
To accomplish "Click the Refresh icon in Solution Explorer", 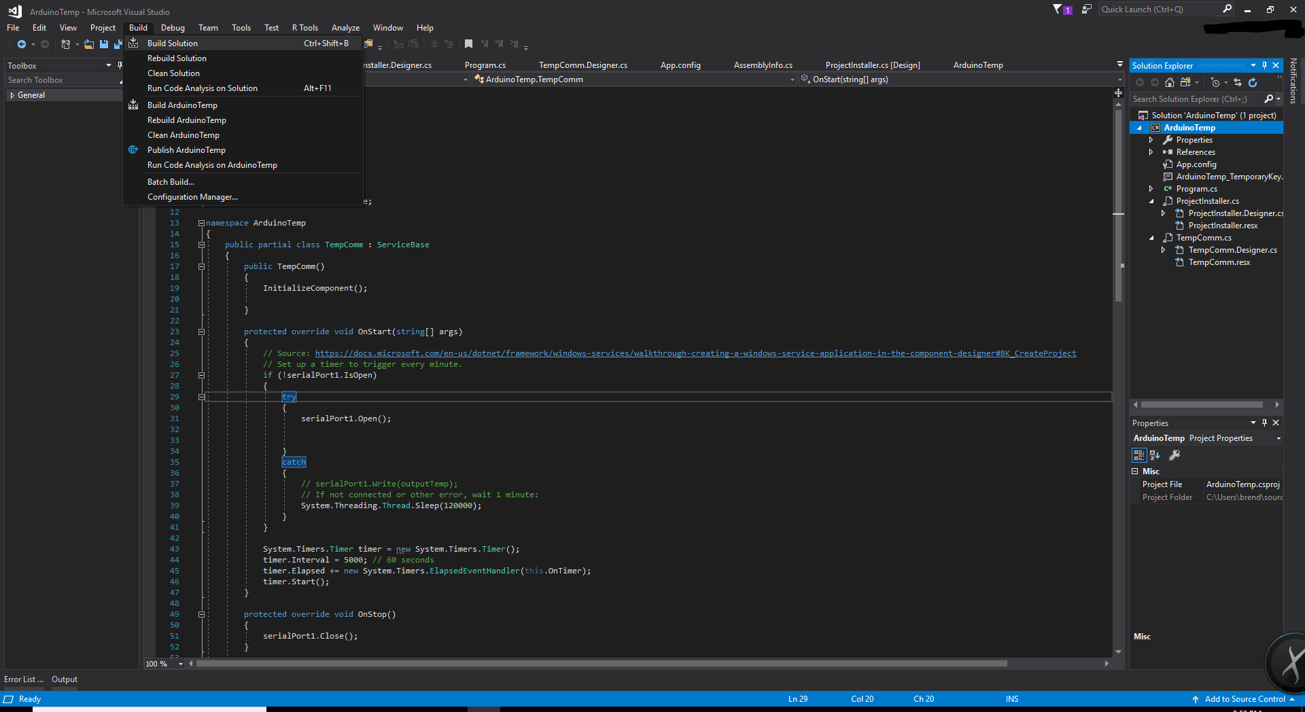I will pos(1253,82).
